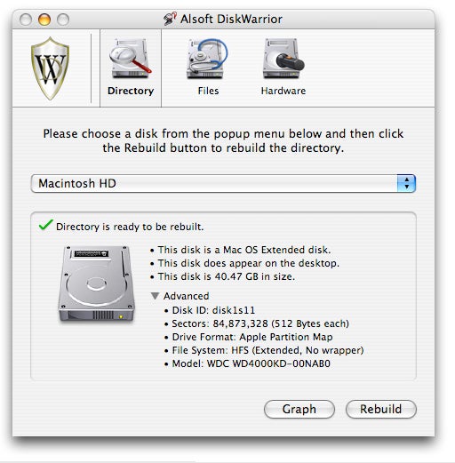Open the Hardware disk icon

pyautogui.click(x=283, y=59)
